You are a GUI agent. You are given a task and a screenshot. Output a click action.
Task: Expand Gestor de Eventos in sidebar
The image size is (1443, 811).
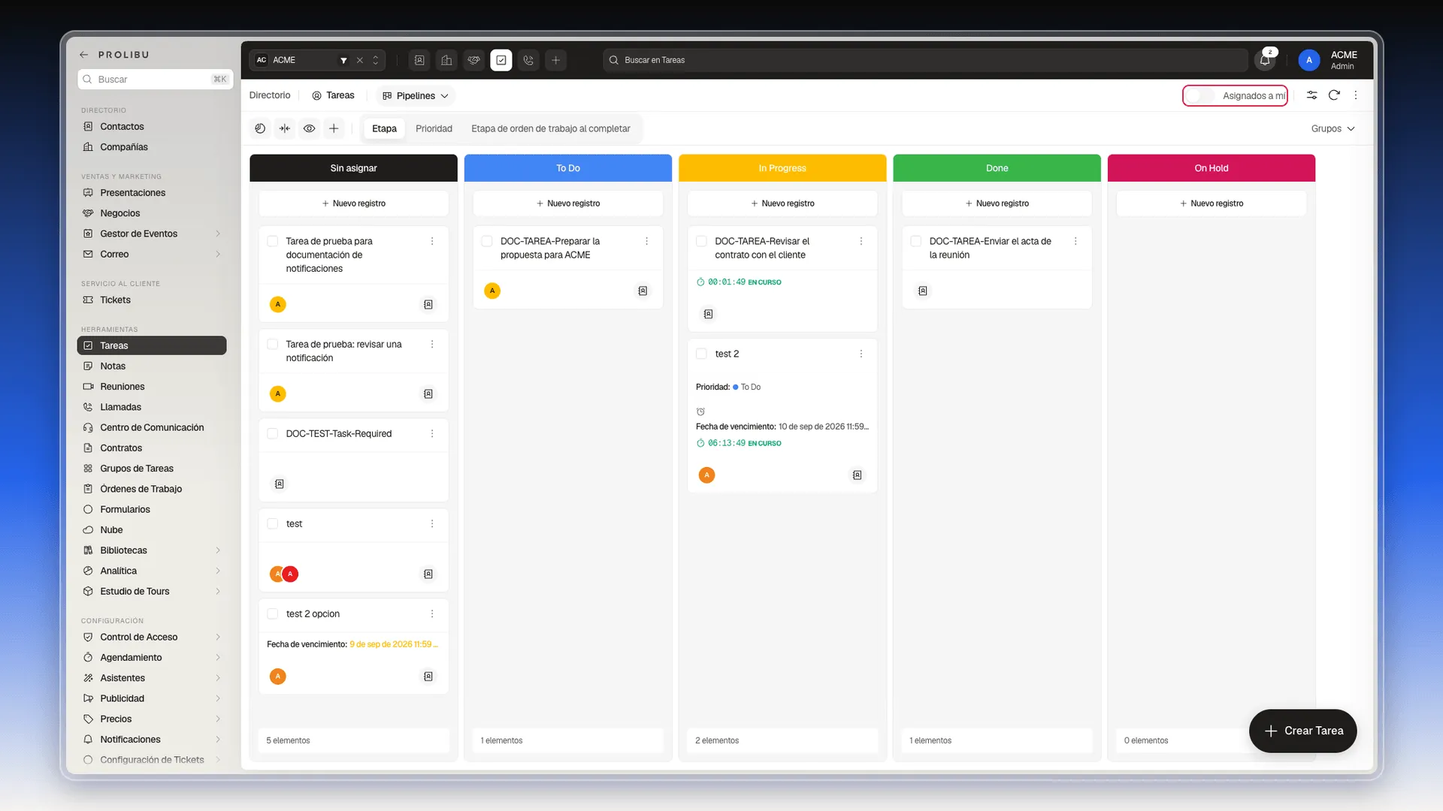[218, 234]
